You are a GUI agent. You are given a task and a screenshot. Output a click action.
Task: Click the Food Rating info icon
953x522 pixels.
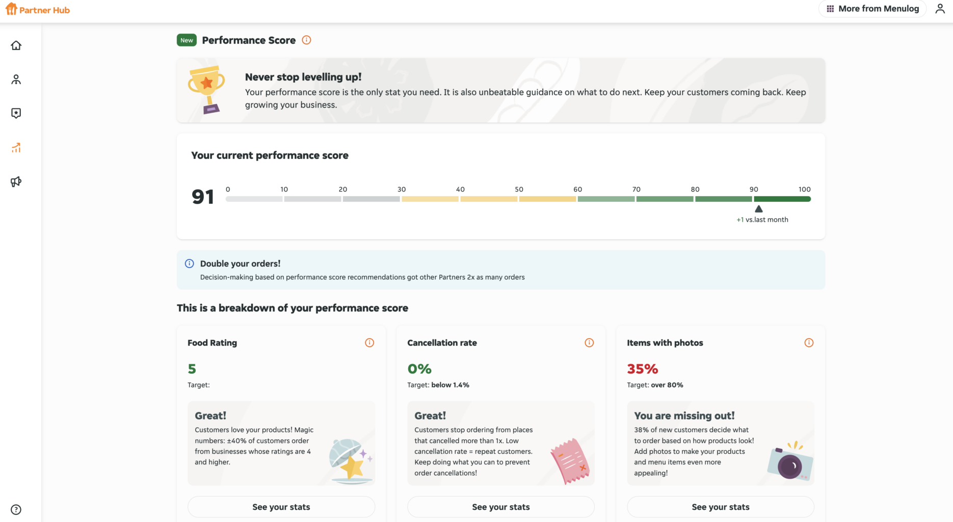pyautogui.click(x=369, y=343)
